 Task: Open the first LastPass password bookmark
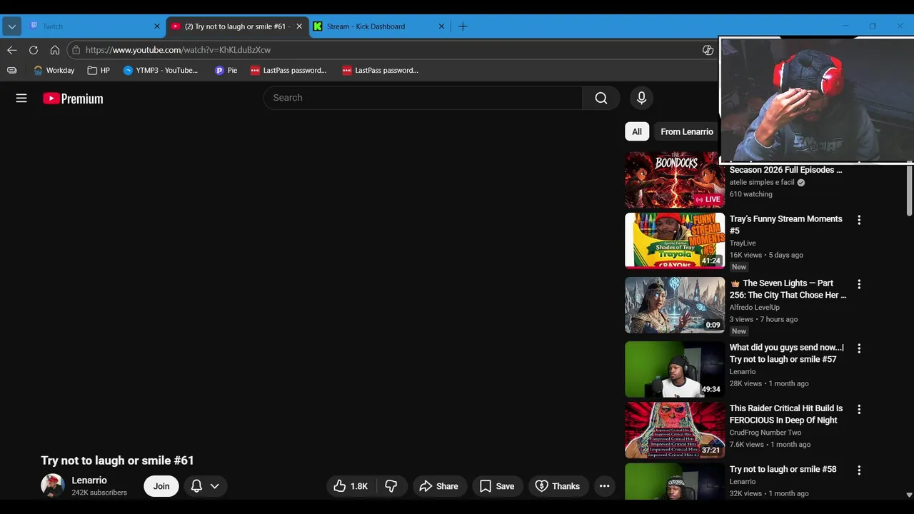coord(288,70)
